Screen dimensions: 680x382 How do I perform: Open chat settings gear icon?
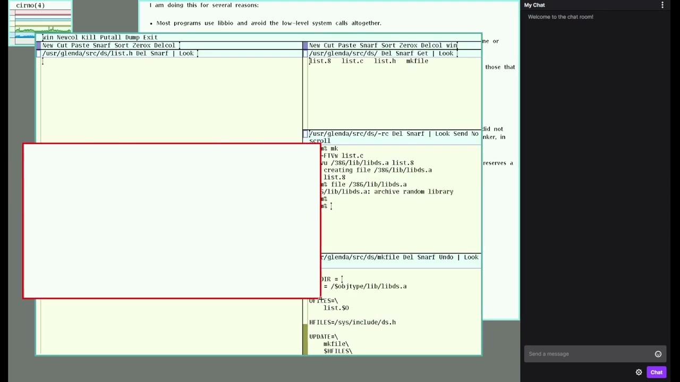[639, 372]
